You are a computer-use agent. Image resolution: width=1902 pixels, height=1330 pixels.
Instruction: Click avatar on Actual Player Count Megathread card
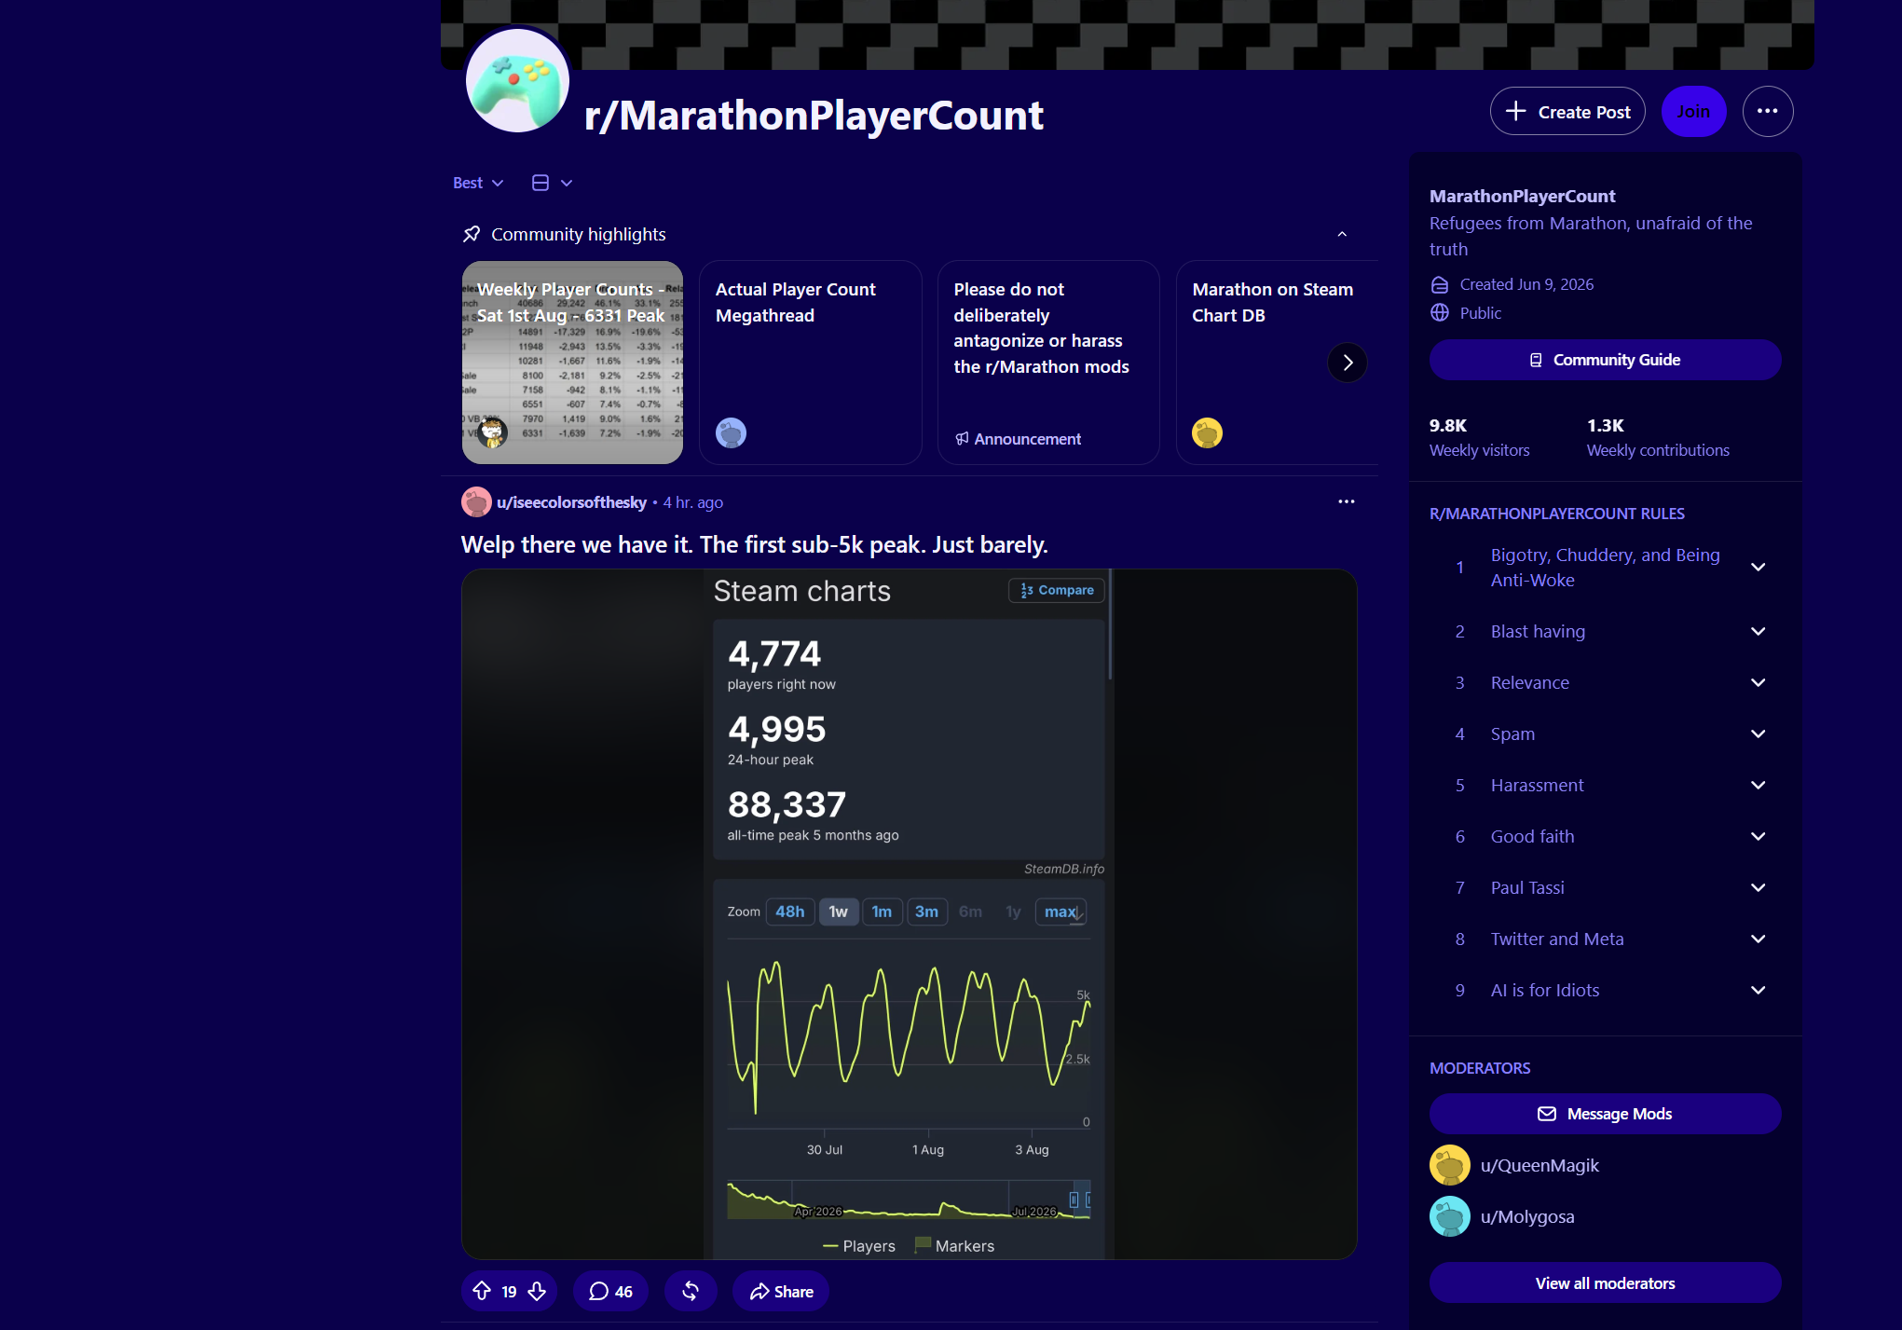pyautogui.click(x=731, y=432)
